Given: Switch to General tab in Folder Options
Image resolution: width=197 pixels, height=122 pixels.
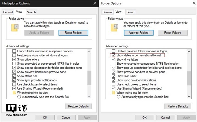Looking at the screenshot, I should pos(107,12).
